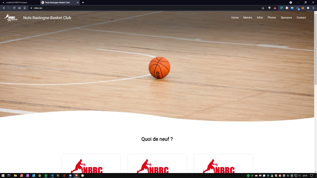Click the red record-dot extension icon
Image resolution: width=317 pixels, height=178 pixels.
[287, 8]
